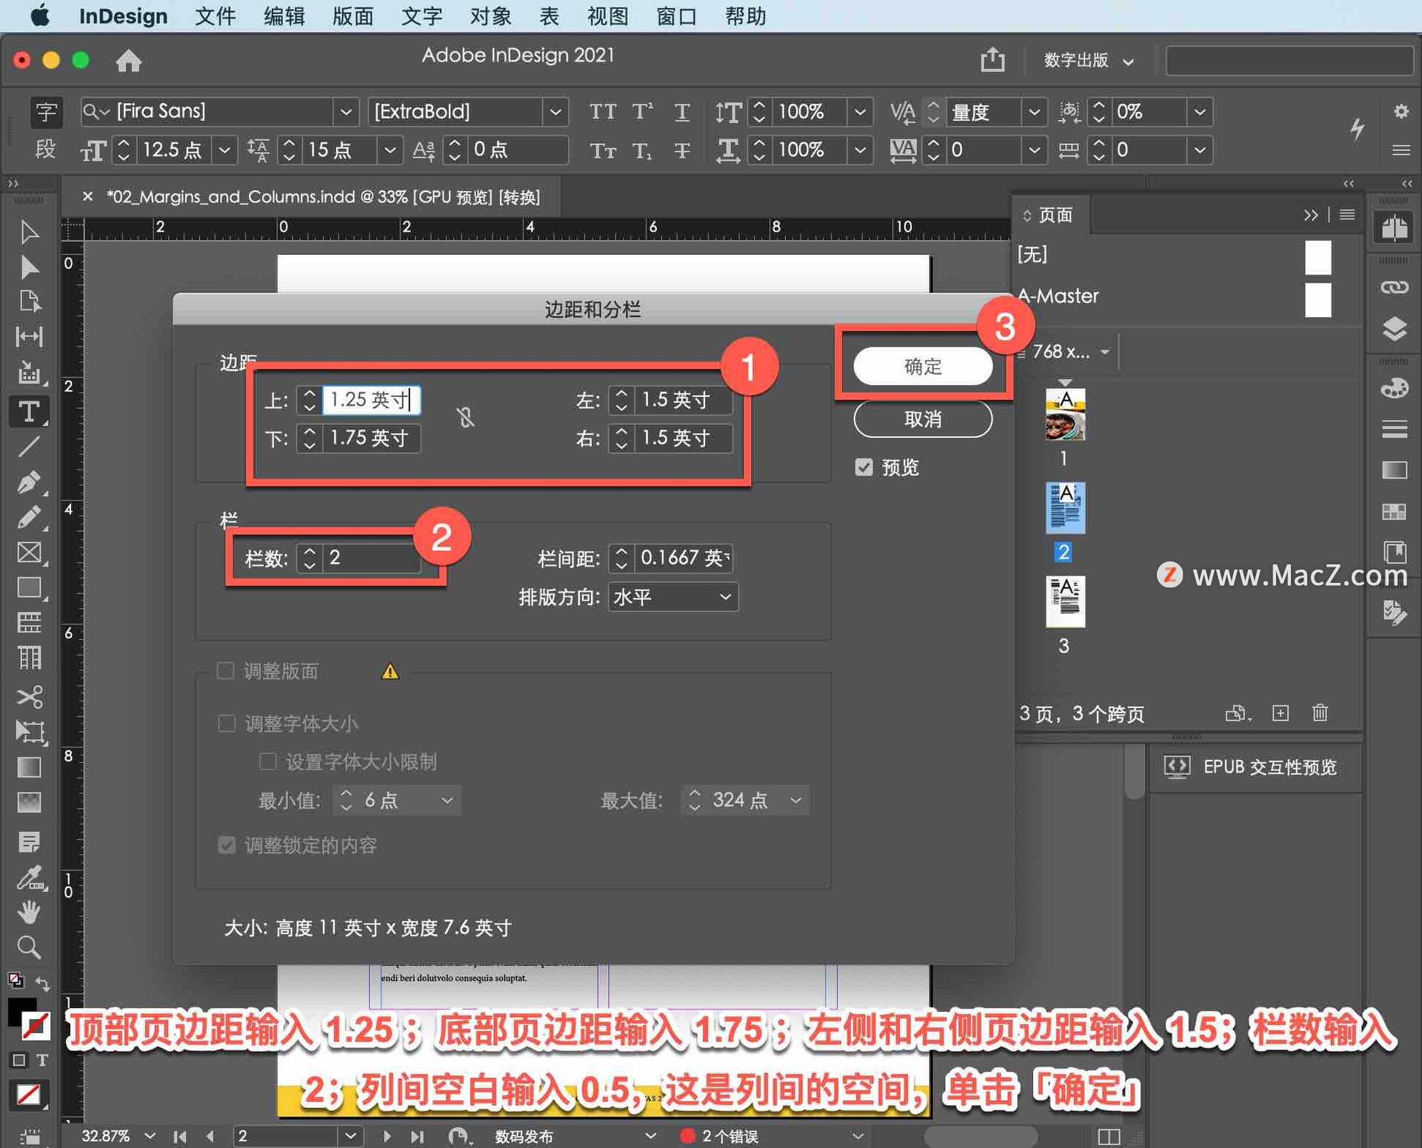This screenshot has width=1422, height=1148.
Task: Click delete selected pages trash icon
Action: click(1320, 713)
